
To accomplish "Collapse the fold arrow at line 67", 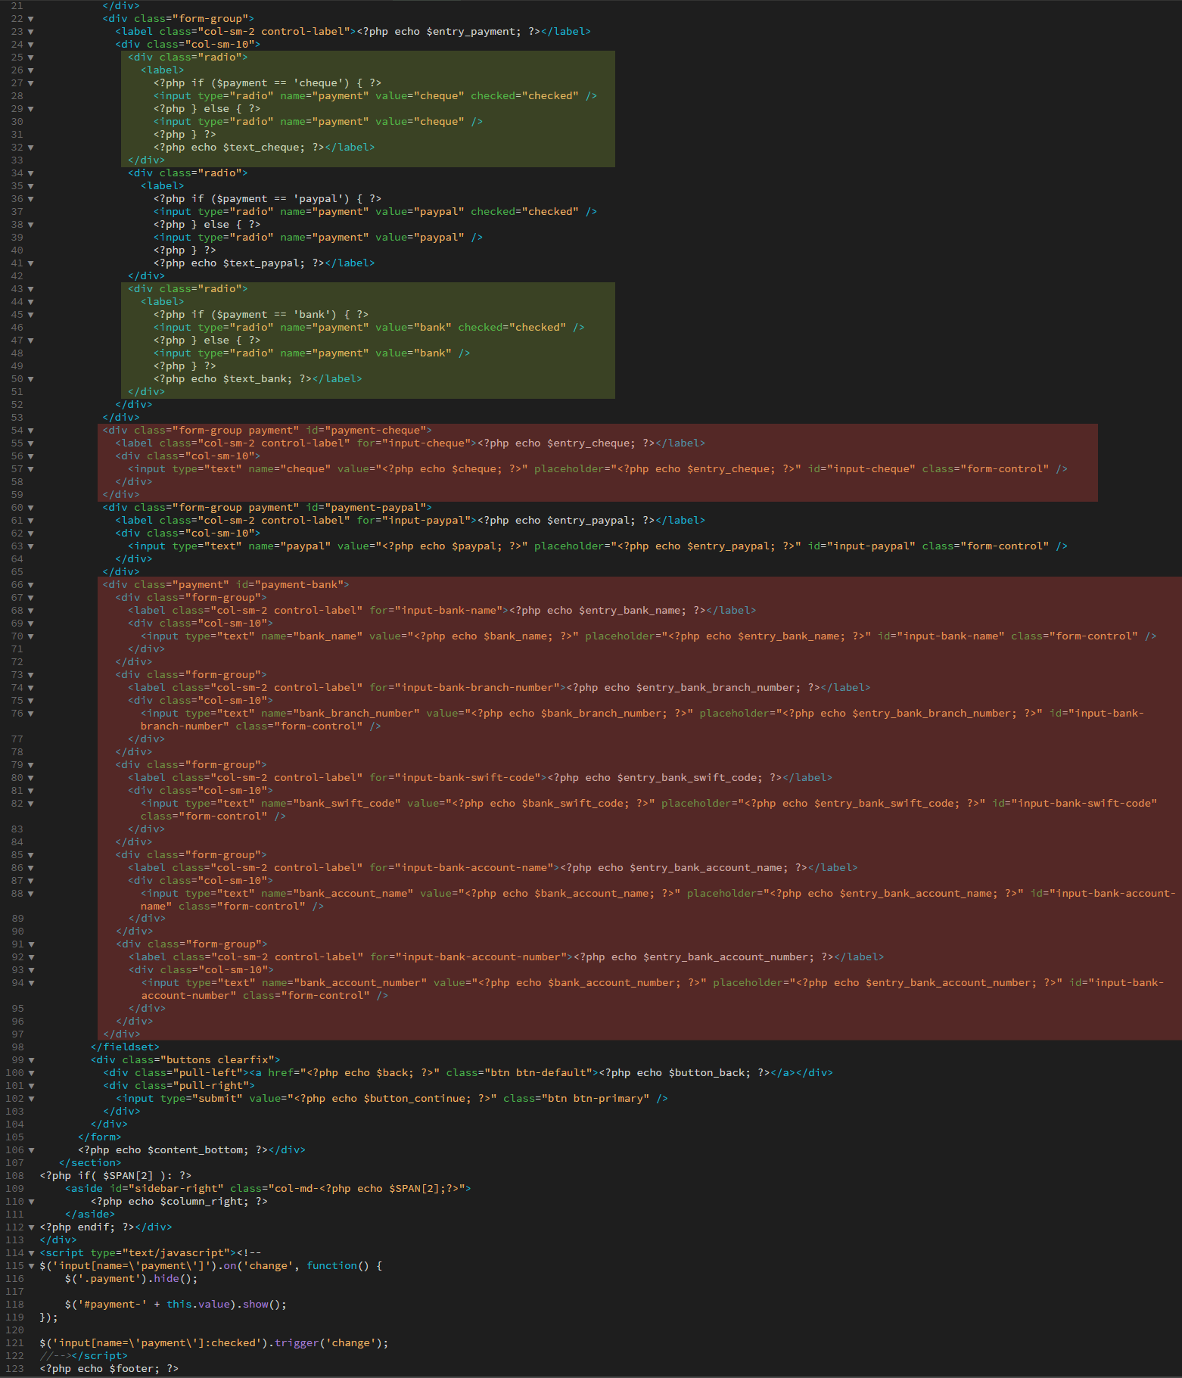I will click(x=31, y=598).
